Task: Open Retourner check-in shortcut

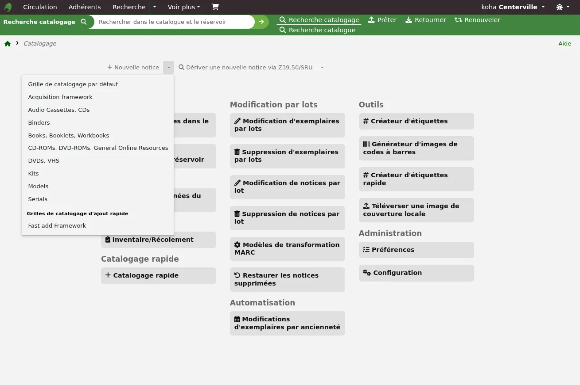Action: pos(426,20)
